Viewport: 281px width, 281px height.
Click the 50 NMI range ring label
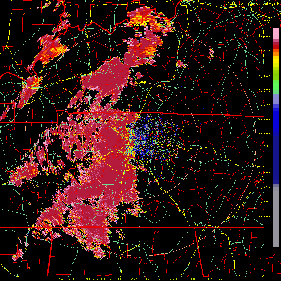click(140, 82)
